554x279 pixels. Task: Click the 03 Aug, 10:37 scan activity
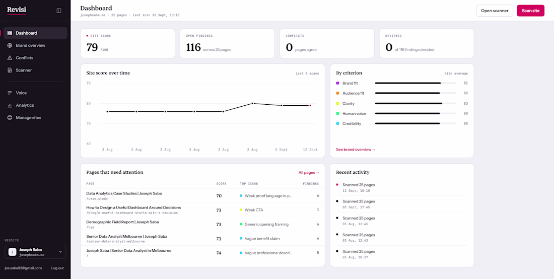[402, 254]
